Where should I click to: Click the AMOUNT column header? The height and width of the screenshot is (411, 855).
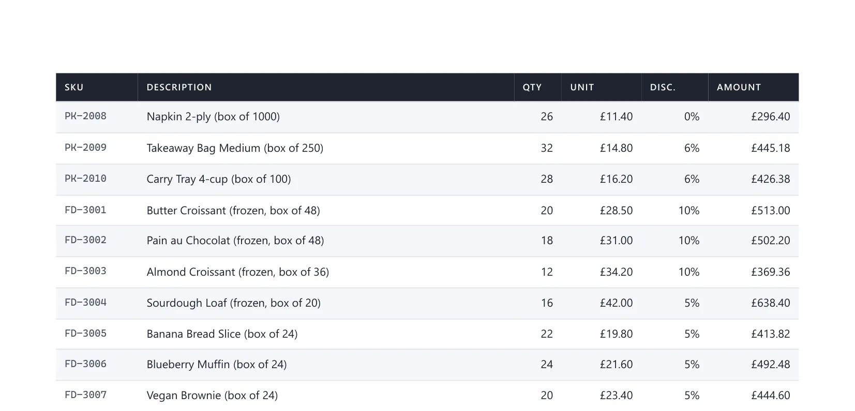pyautogui.click(x=739, y=87)
